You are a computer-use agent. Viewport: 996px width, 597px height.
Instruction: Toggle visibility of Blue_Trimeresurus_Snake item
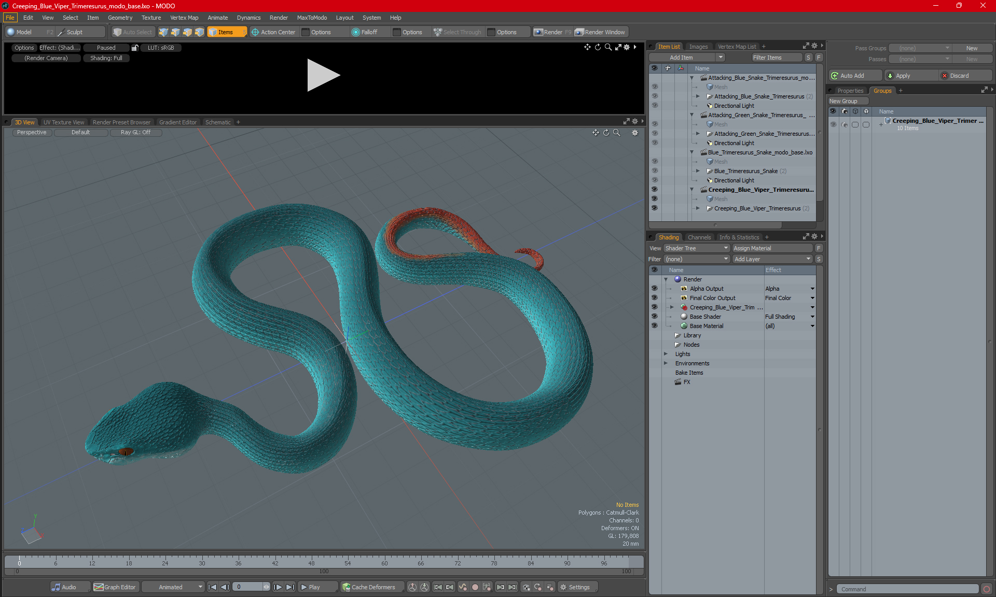(x=654, y=171)
